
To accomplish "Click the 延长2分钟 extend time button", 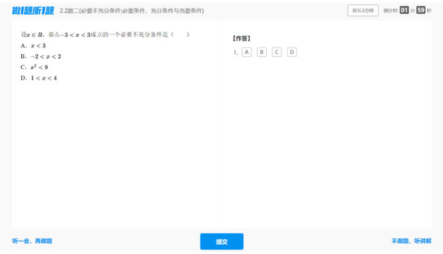I will pyautogui.click(x=363, y=11).
